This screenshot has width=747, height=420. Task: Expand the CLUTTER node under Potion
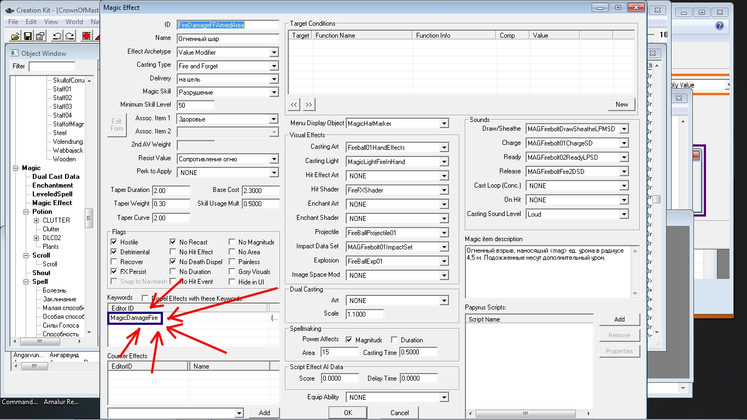37,220
